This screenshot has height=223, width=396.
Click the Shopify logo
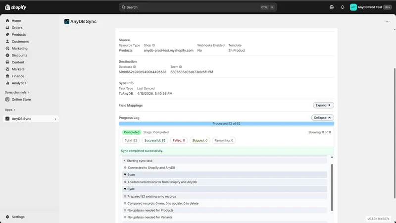[x=15, y=7]
